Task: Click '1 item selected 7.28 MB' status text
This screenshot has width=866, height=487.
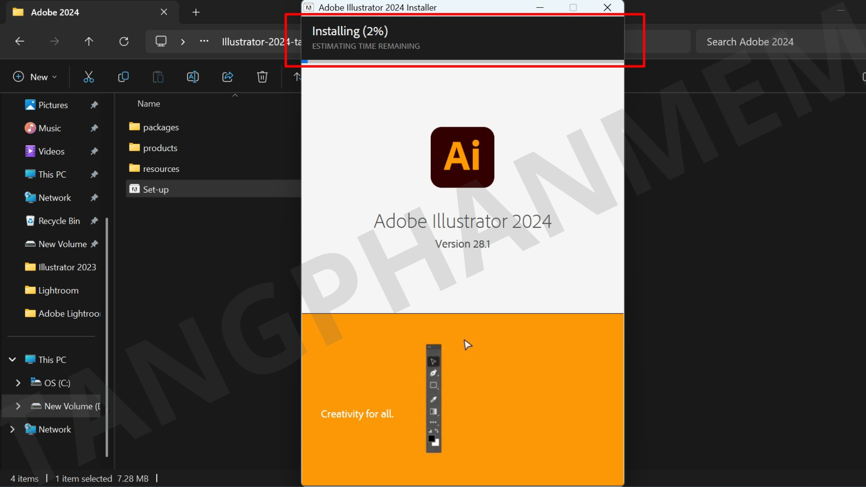Action: click(x=101, y=478)
